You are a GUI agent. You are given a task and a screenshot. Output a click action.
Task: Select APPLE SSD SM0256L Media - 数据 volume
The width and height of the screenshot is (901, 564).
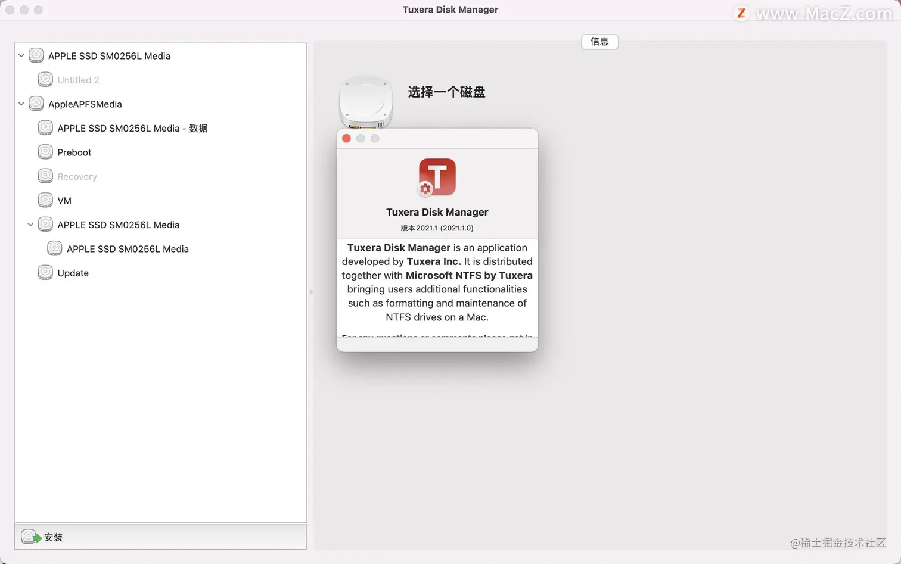point(132,128)
